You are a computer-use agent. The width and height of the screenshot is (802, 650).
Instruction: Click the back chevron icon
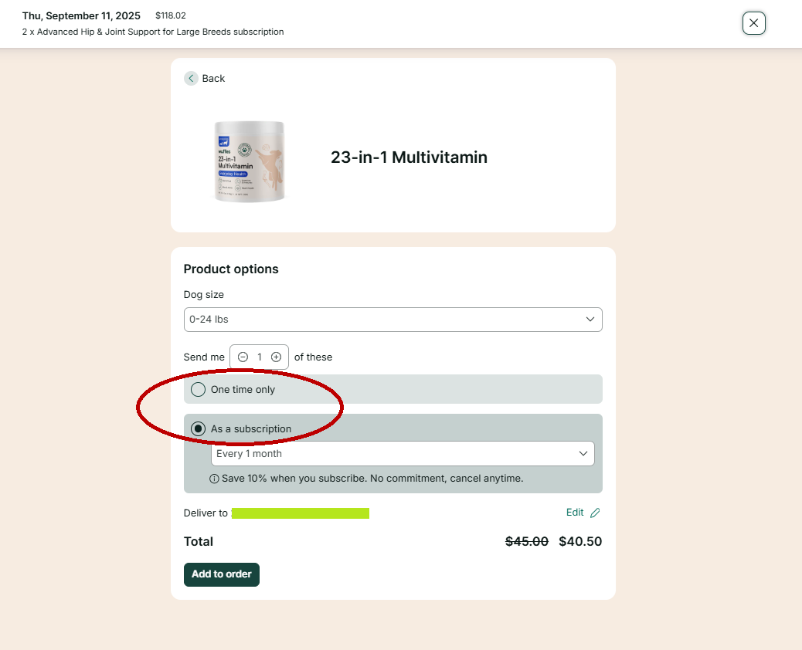(191, 78)
